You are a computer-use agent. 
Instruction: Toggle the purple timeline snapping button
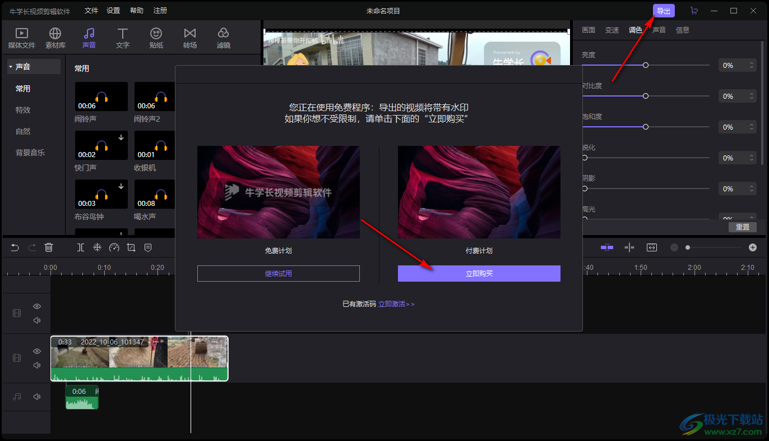tap(607, 247)
